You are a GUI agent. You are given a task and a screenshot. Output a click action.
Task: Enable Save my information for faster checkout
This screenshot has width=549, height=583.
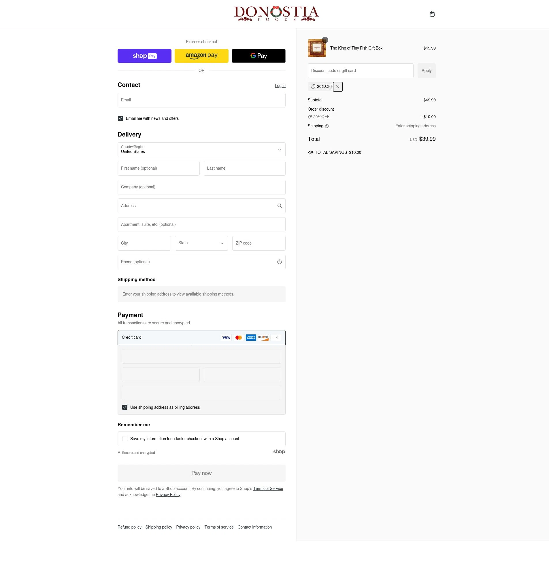125,439
